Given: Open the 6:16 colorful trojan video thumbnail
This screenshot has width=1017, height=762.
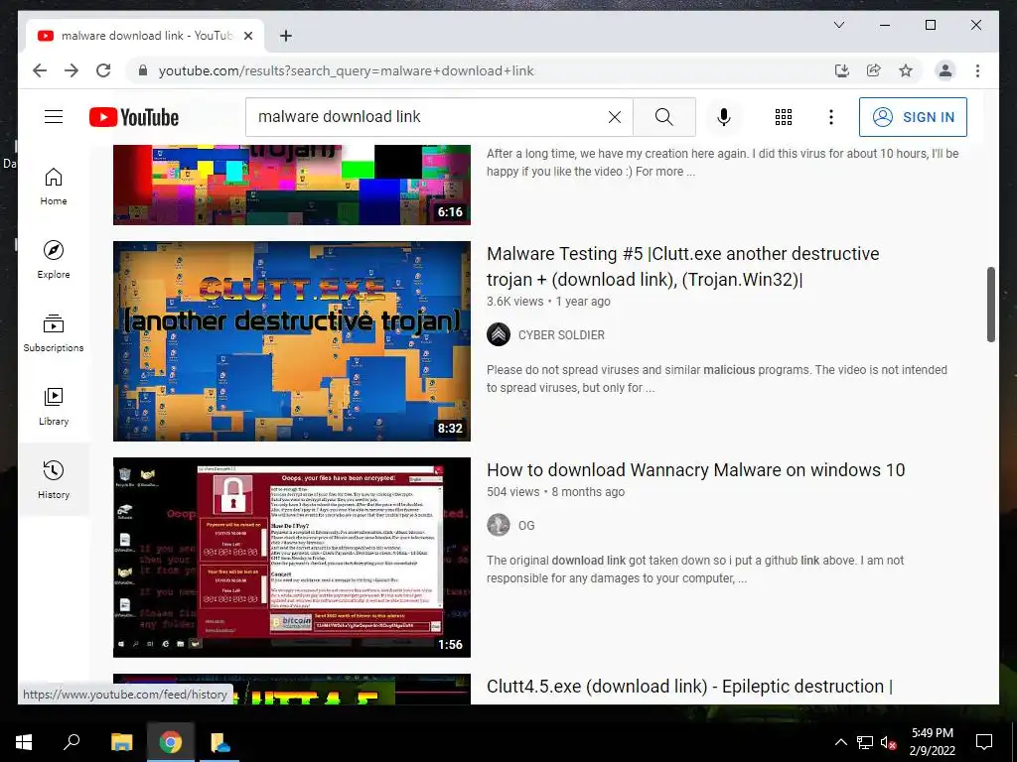Looking at the screenshot, I should [x=292, y=185].
